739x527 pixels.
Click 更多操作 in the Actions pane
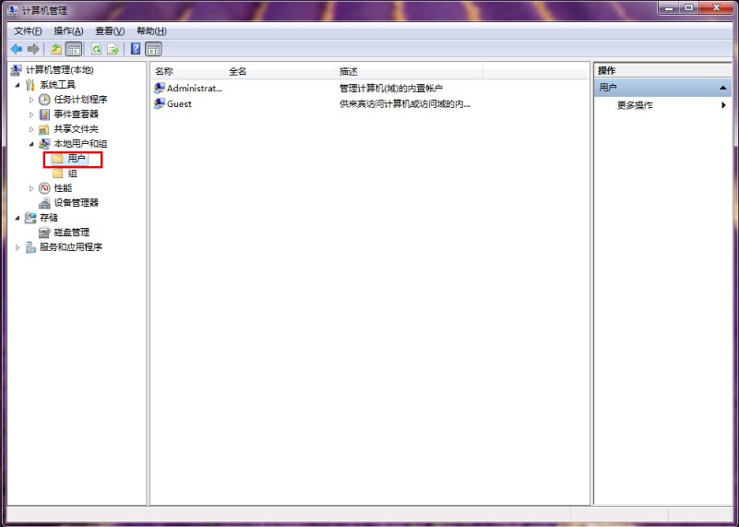[x=635, y=105]
